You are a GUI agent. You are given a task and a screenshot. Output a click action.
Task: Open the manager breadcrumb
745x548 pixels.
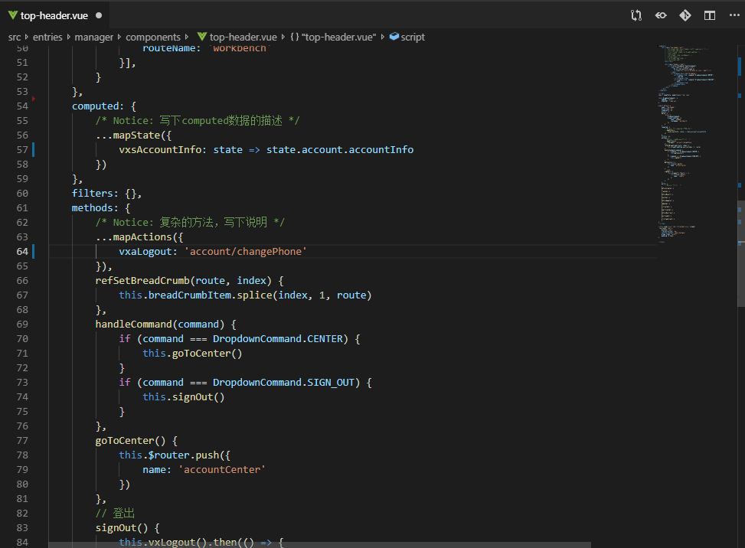[x=93, y=37]
